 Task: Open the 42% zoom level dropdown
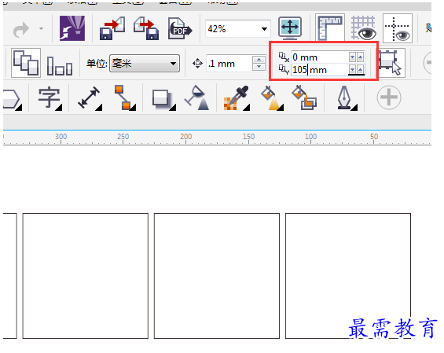tap(264, 28)
